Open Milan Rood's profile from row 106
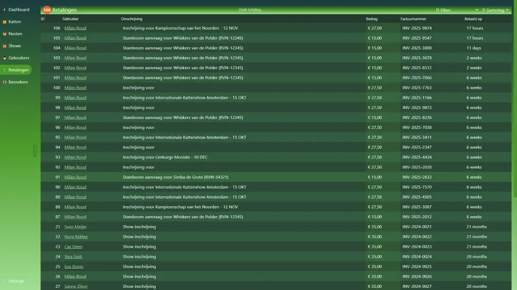Screen dimensions: 517x290 (x=75, y=28)
